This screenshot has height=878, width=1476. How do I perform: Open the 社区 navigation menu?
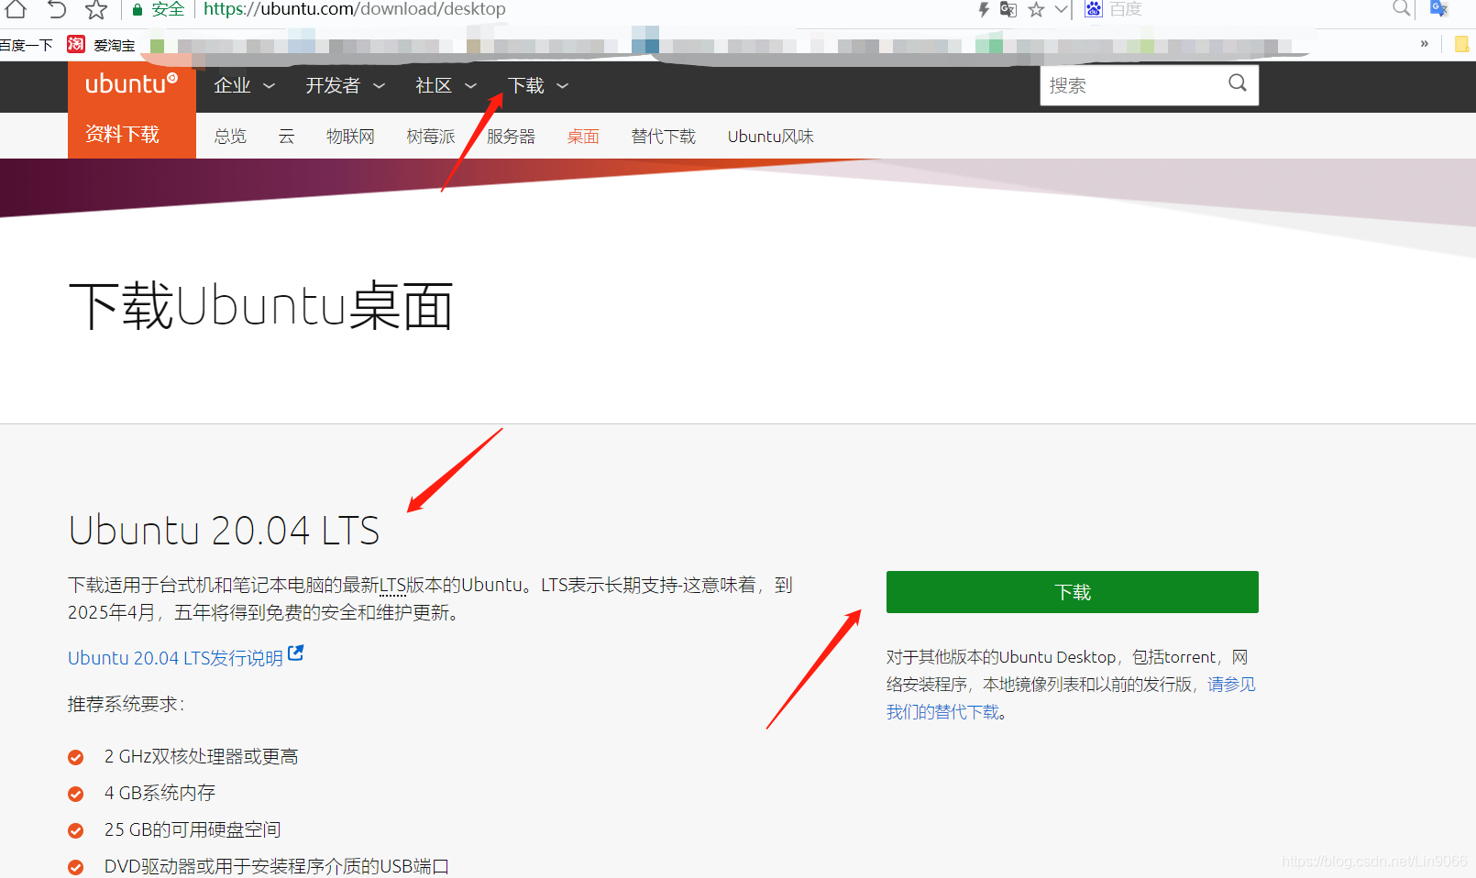pos(434,85)
